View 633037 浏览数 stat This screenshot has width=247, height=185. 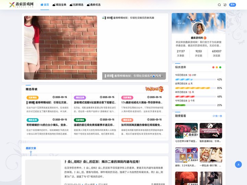(x=216, y=53)
